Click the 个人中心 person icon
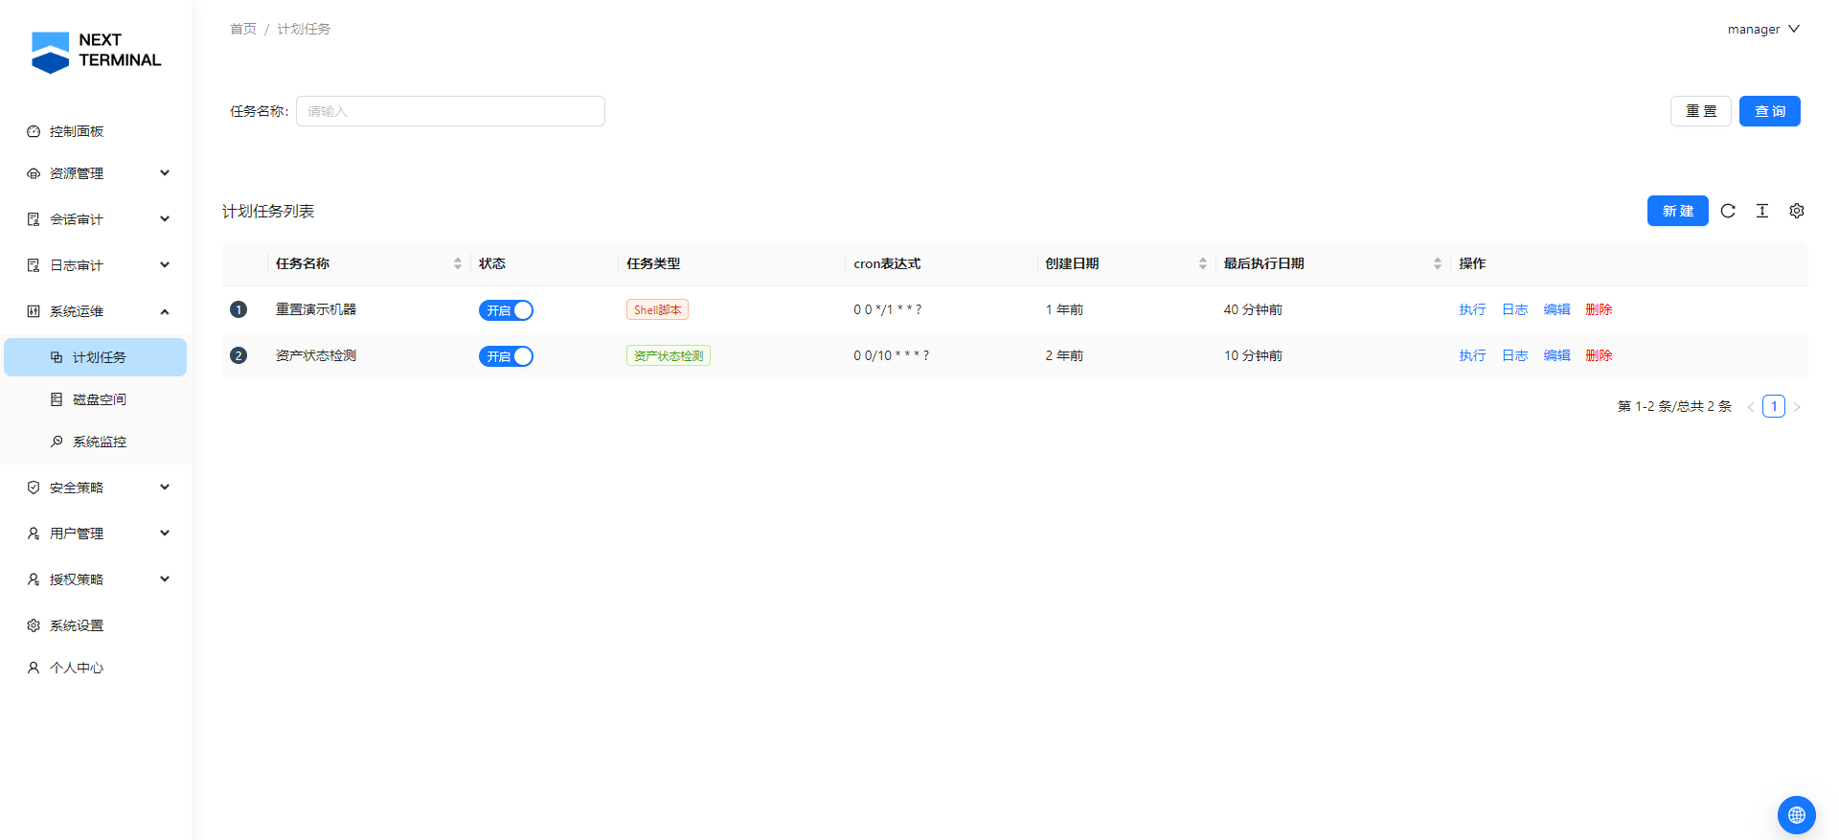 [34, 668]
